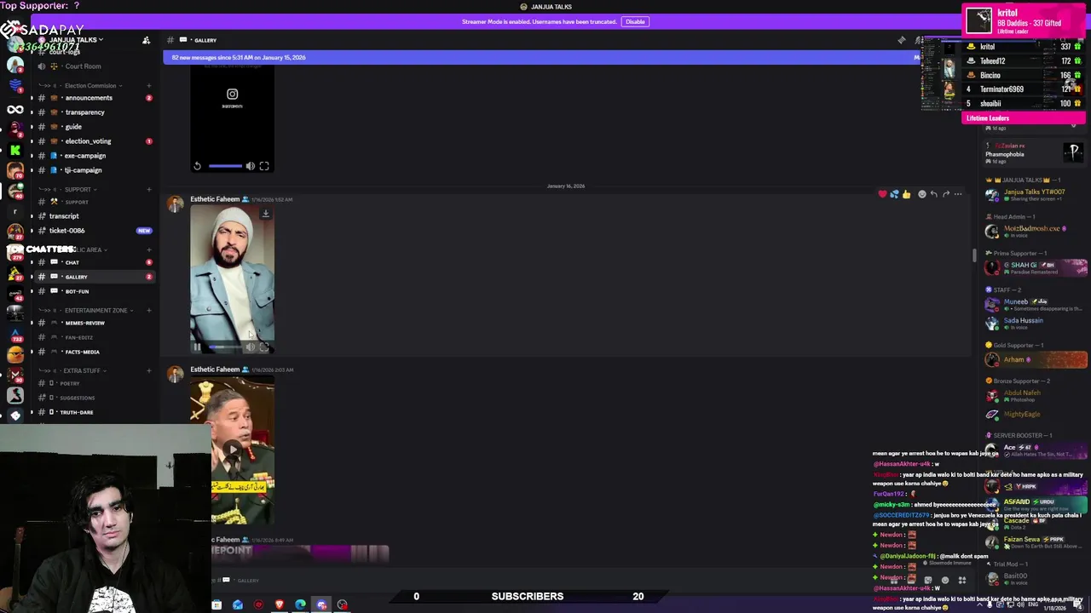
Task: Open Esthetic Faheem's avatar on first message
Action: pyautogui.click(x=175, y=204)
